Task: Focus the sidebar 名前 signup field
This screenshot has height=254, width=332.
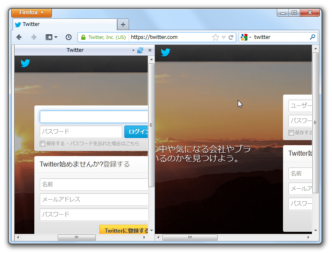Action: click(94, 185)
